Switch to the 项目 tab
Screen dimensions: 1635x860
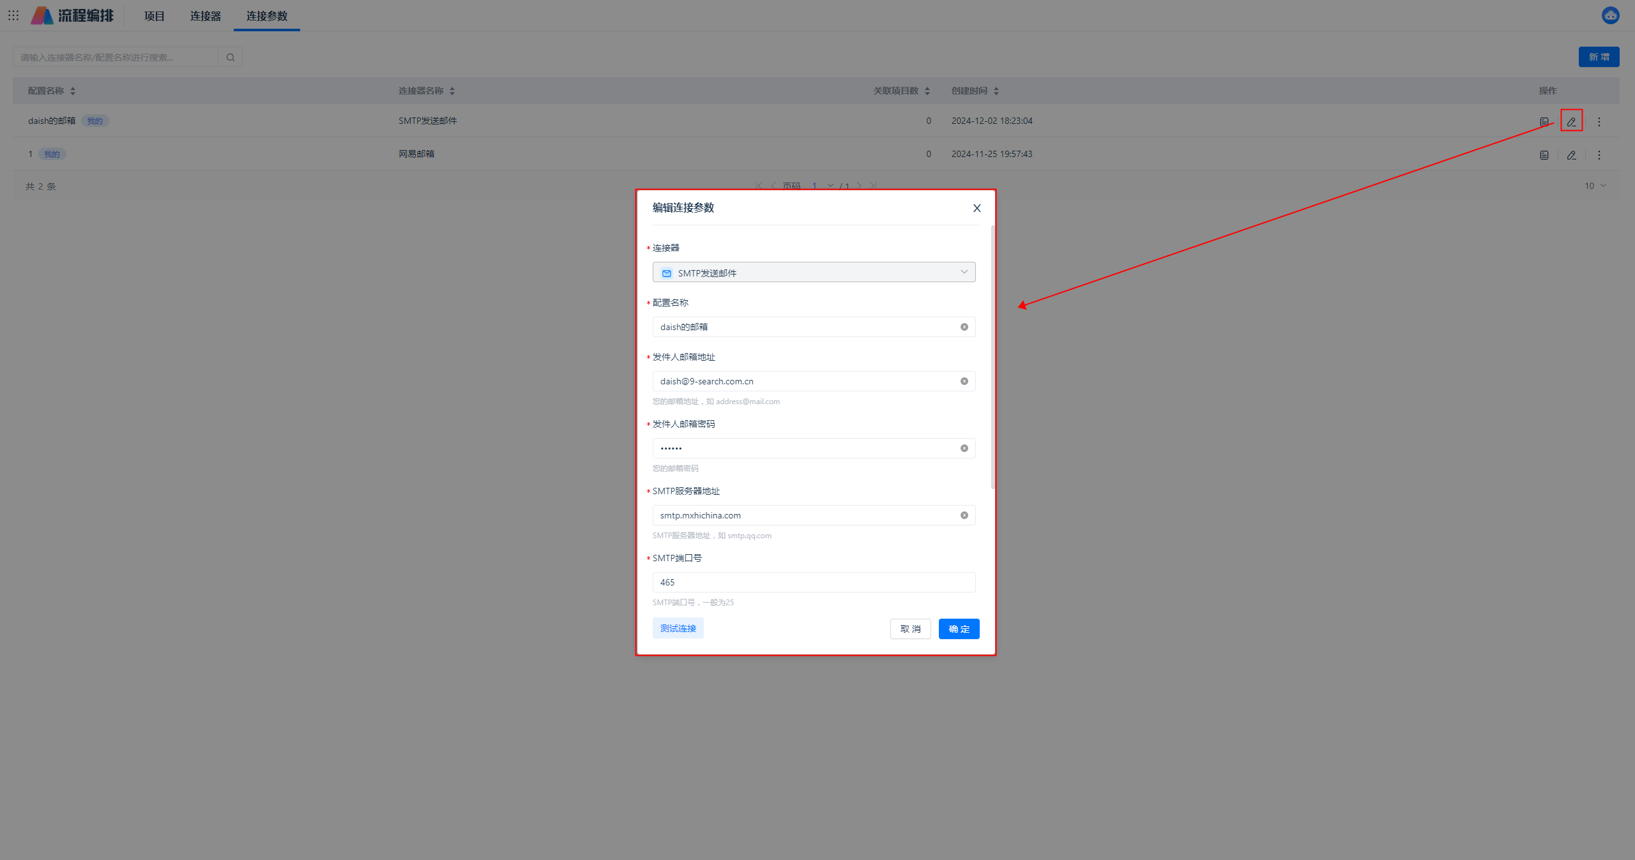pyautogui.click(x=155, y=16)
